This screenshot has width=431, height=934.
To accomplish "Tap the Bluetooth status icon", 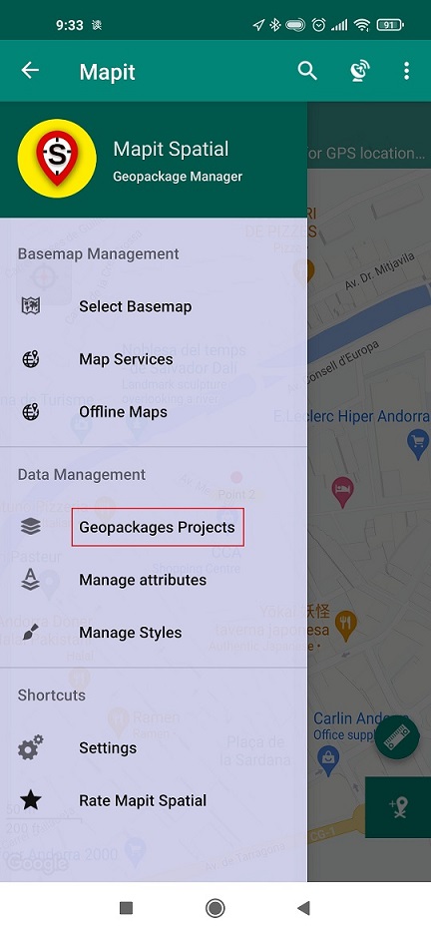I will (x=275, y=25).
